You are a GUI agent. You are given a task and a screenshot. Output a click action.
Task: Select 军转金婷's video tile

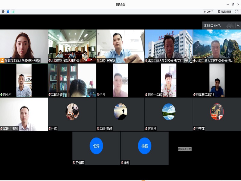(72, 80)
